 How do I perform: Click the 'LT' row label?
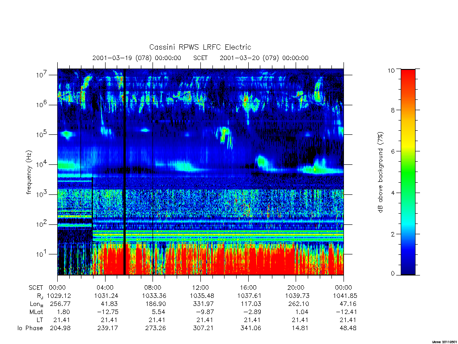point(40,320)
